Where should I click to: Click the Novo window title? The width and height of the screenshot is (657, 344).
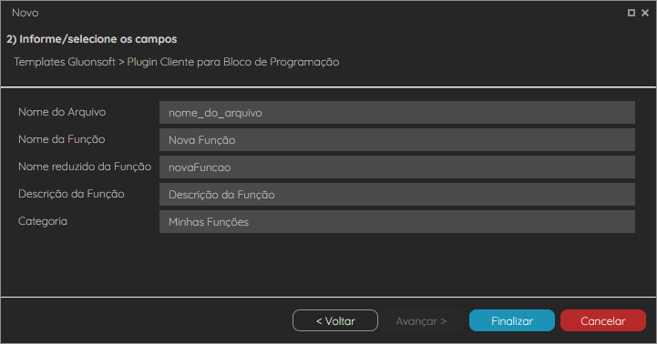click(x=26, y=13)
